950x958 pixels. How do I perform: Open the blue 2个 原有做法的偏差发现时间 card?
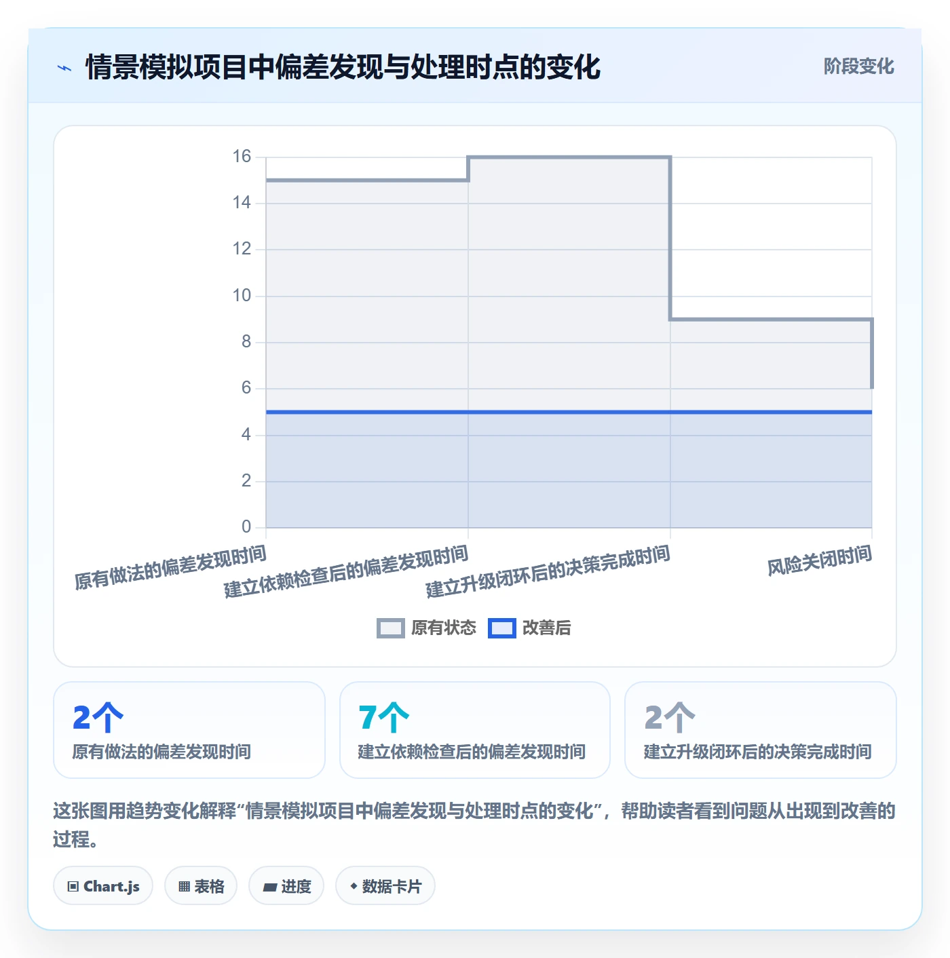pyautogui.click(x=189, y=730)
